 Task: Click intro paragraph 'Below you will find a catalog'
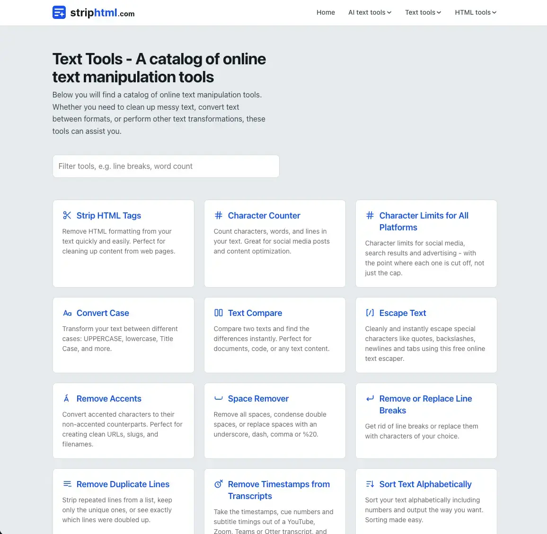coord(159,113)
